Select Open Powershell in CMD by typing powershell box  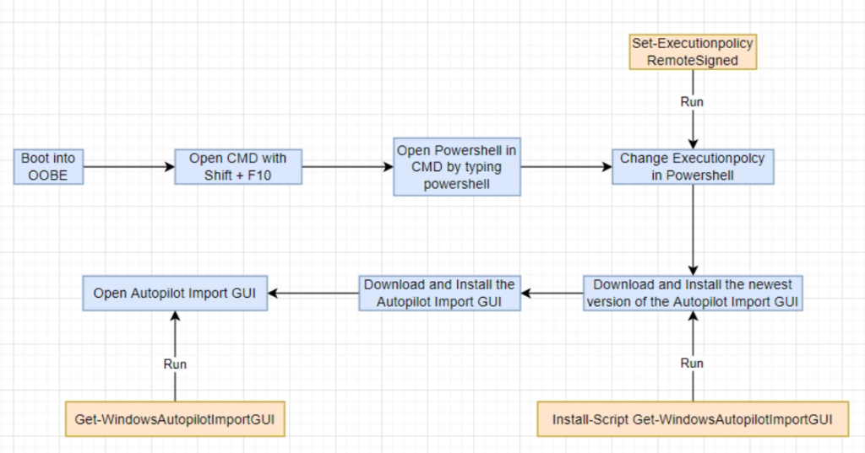[x=457, y=166]
